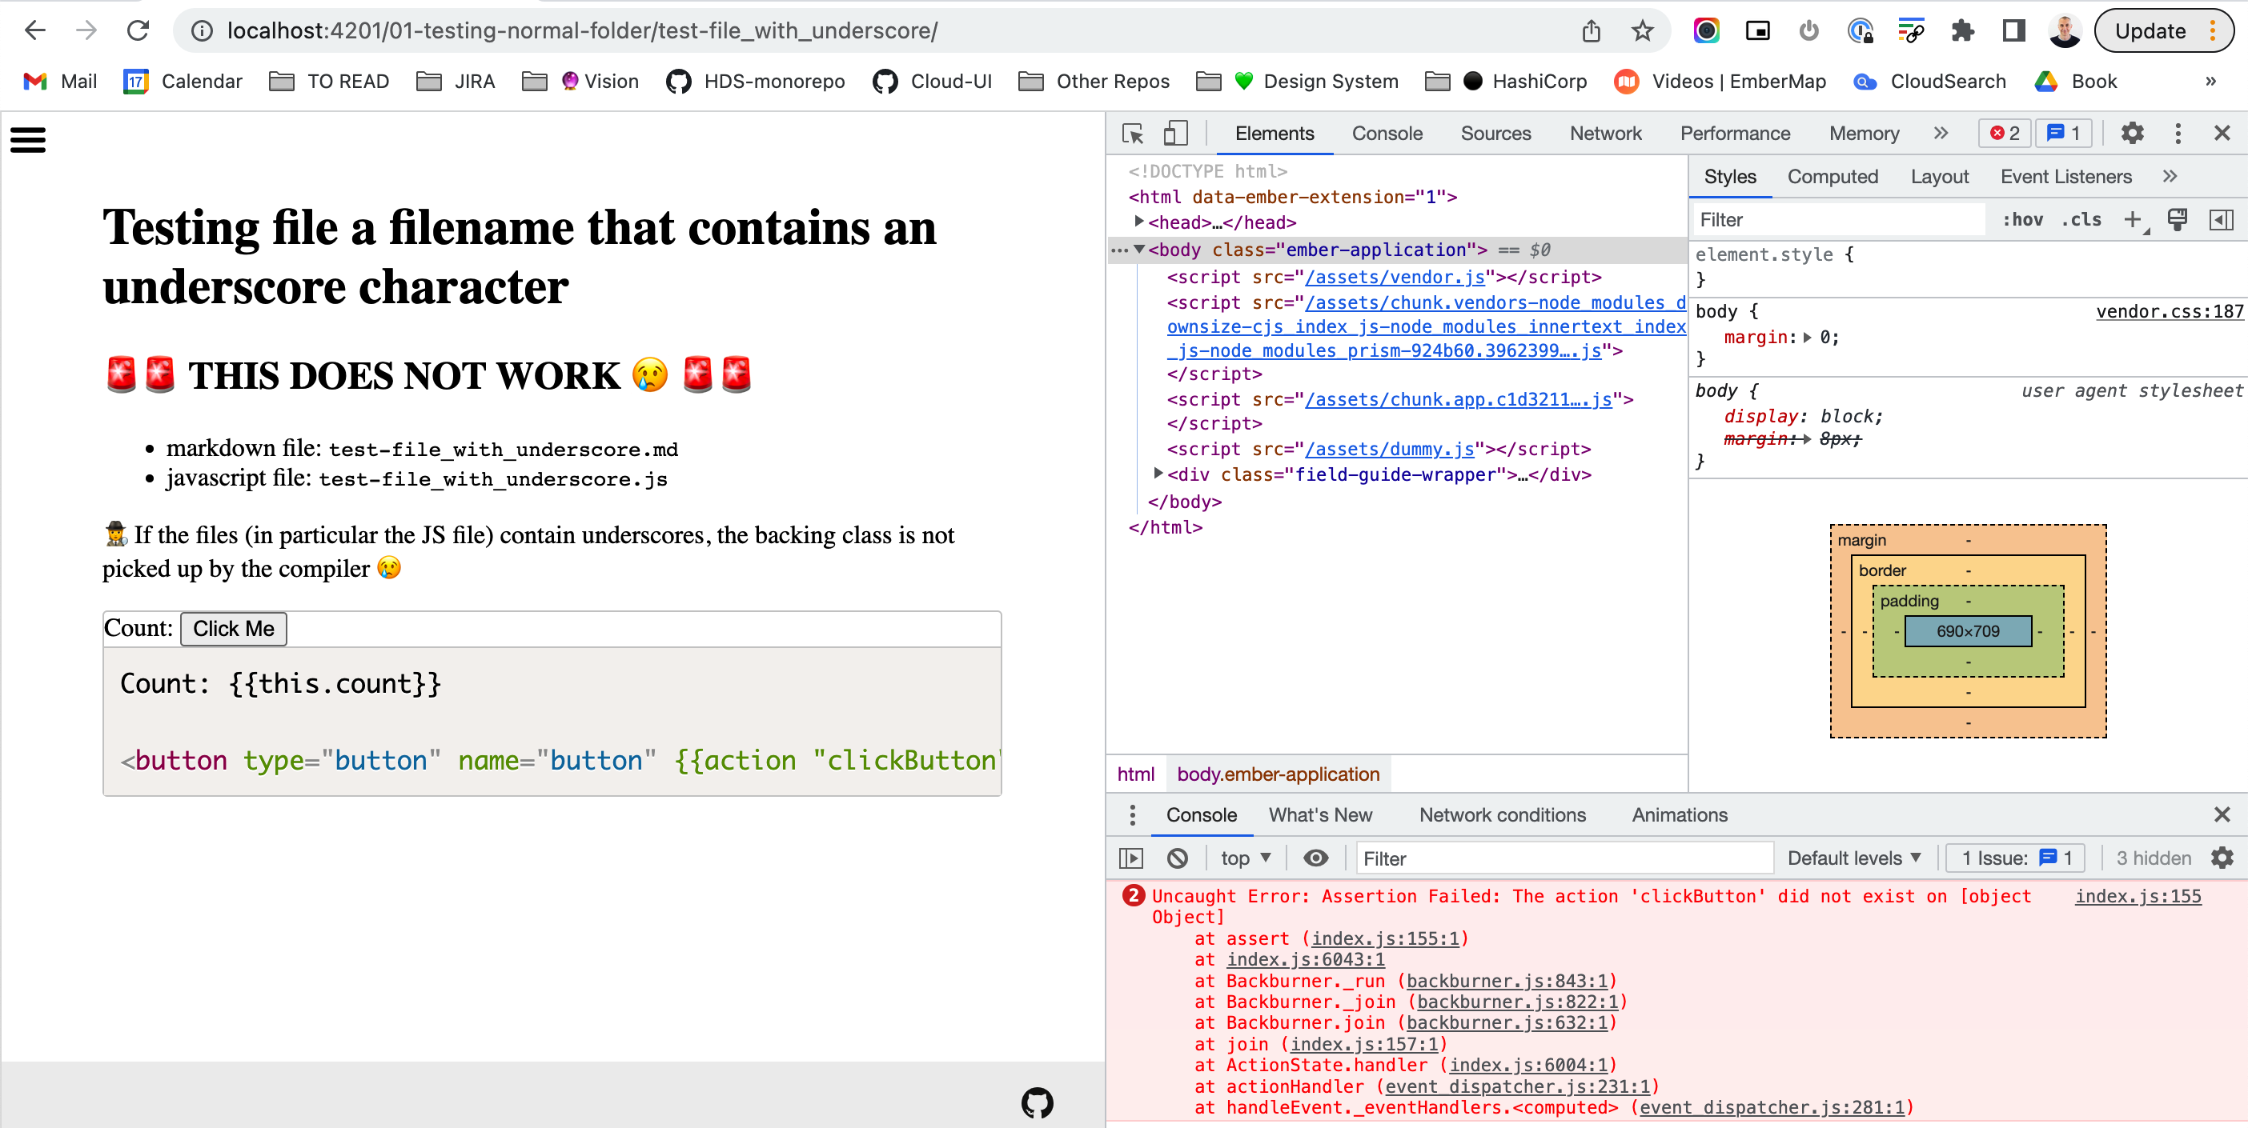Toggle the :hov element state pane
The width and height of the screenshot is (2248, 1128).
[x=2023, y=219]
